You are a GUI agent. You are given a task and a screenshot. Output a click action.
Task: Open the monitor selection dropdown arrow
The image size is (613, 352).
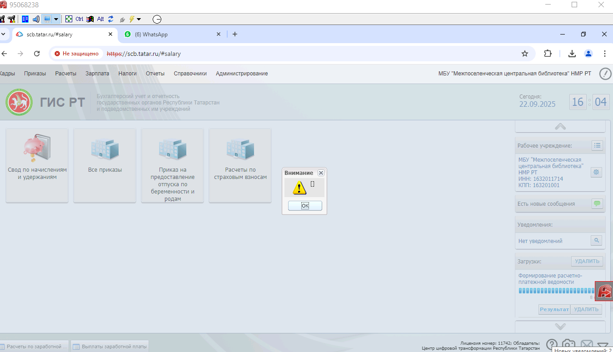click(x=56, y=19)
